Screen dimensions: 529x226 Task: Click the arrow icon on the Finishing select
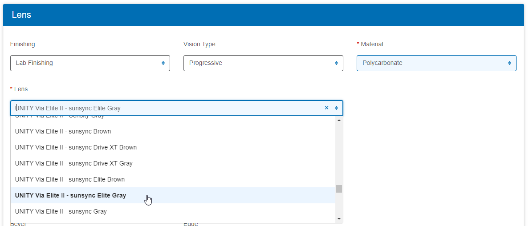[x=163, y=63]
